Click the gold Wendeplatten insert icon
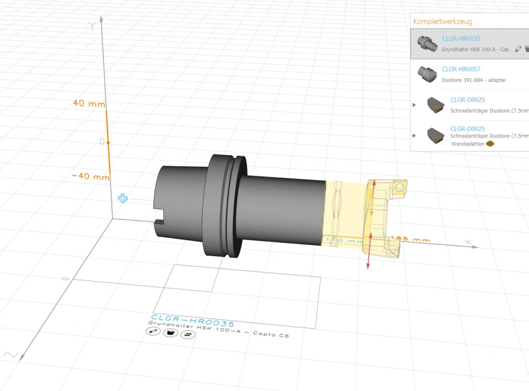This screenshot has height=391, width=529. pos(490,144)
